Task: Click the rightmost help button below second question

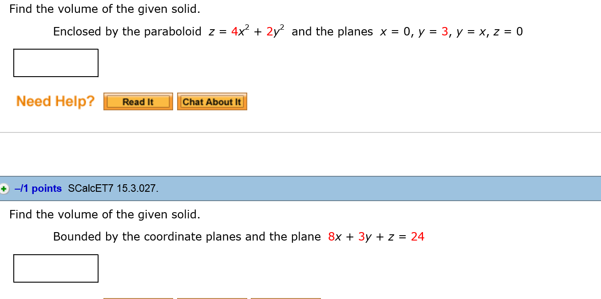Action: [x=285, y=298]
